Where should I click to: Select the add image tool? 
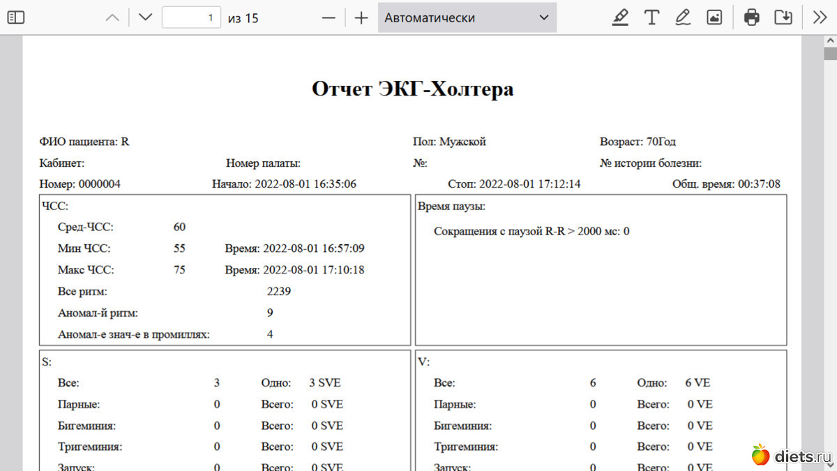714,17
